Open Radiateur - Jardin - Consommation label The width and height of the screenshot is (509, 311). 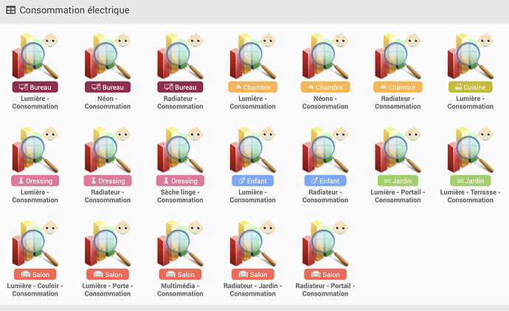point(252,290)
